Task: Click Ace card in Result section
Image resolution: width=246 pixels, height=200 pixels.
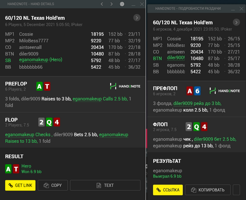Action: pyautogui.click(x=8, y=169)
